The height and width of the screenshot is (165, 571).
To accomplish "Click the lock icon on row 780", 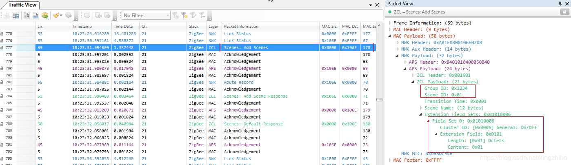I will [x=2, y=68].
